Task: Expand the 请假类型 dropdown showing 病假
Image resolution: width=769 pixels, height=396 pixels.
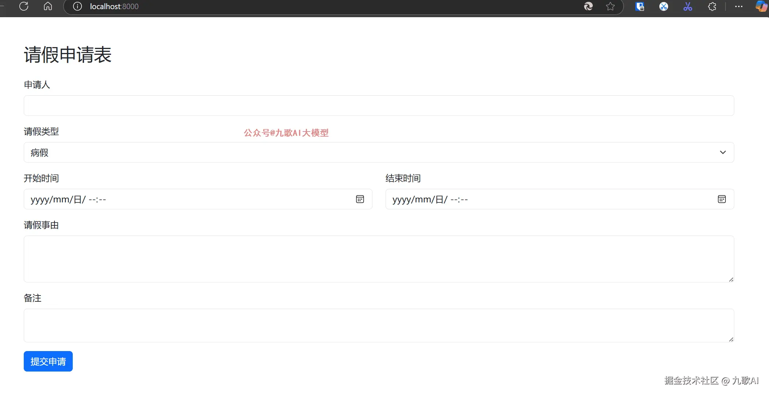Action: [379, 152]
